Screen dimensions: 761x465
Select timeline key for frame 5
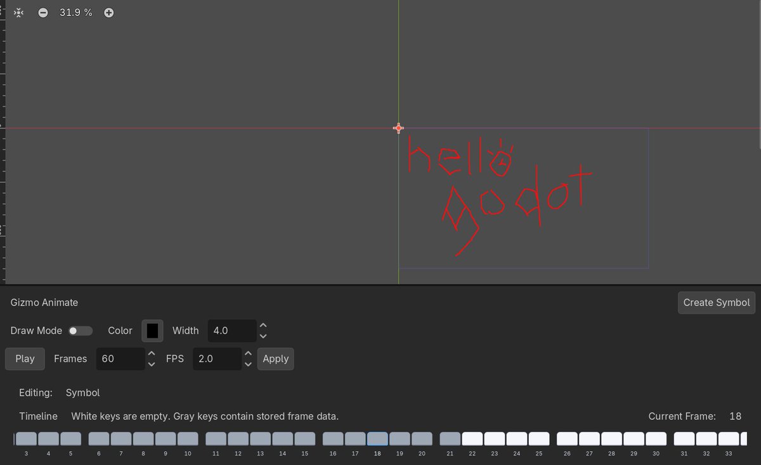coord(70,438)
